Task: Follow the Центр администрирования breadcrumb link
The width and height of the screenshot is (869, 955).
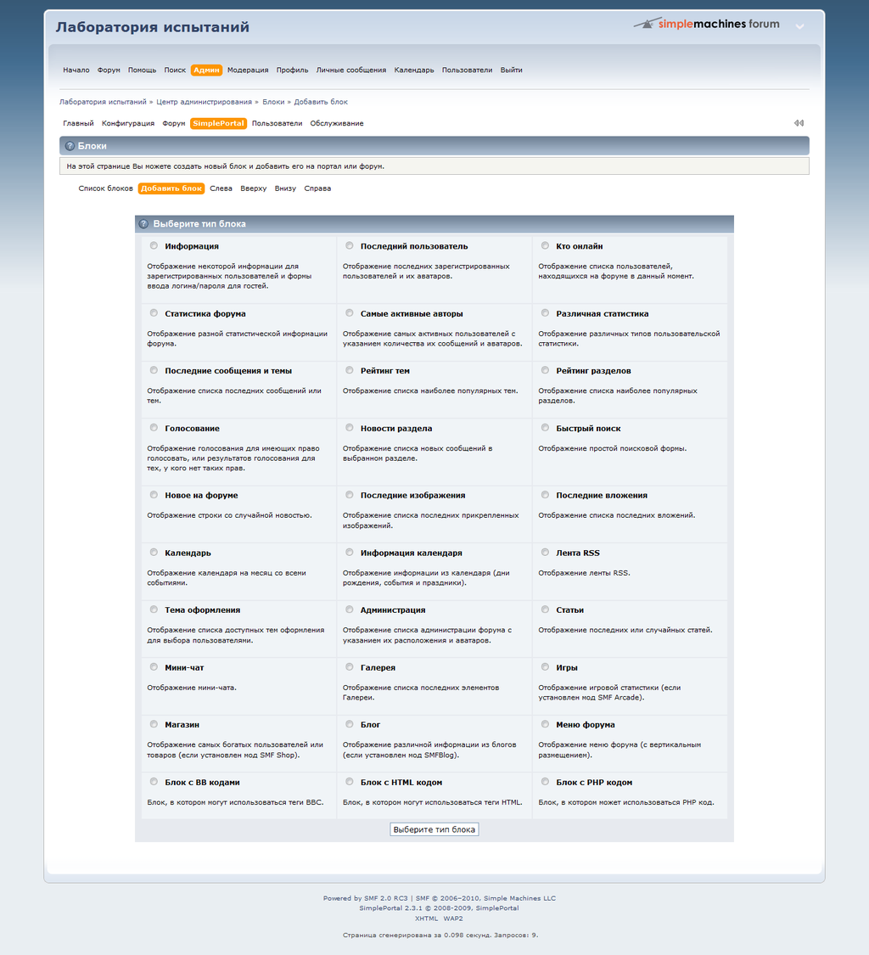Action: [204, 102]
